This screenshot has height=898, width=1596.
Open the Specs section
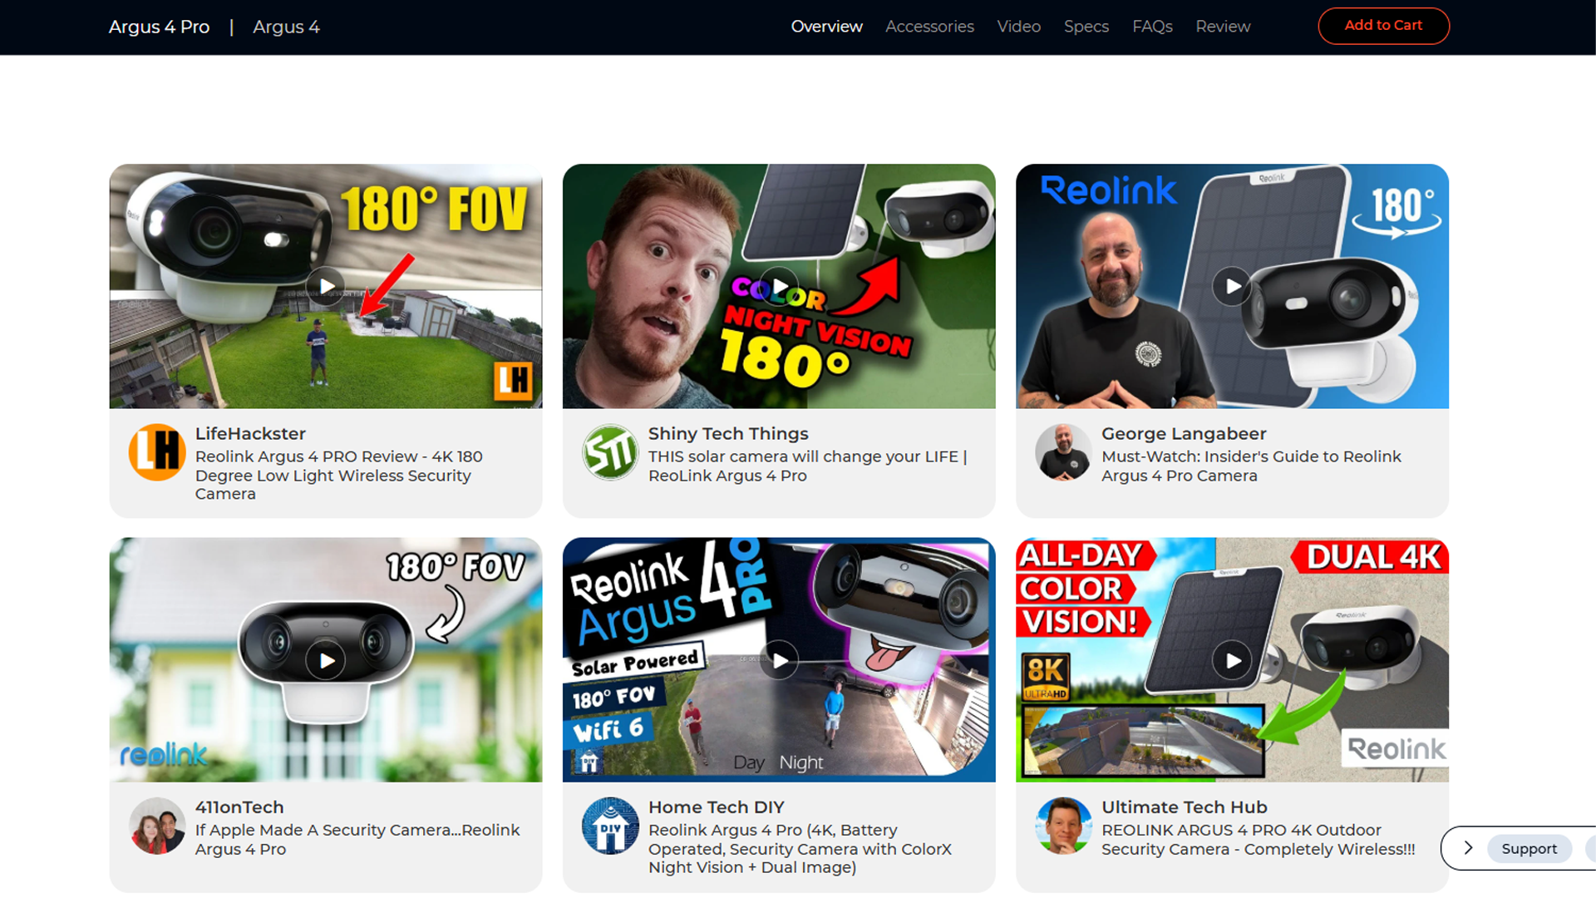pyautogui.click(x=1086, y=27)
